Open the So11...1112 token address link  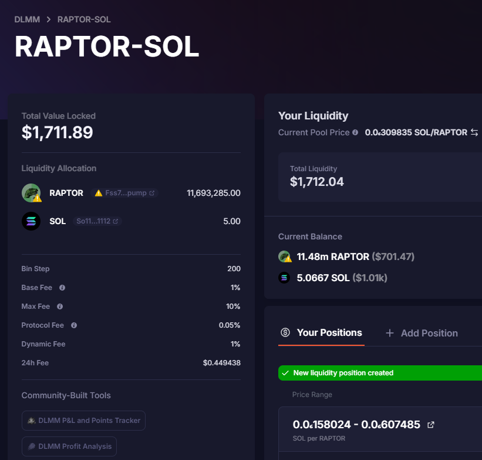tap(97, 221)
